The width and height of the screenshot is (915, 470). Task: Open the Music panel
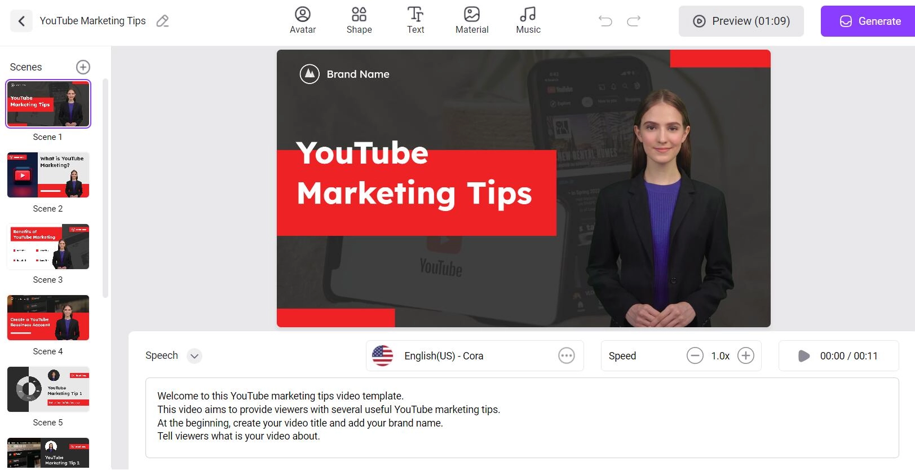528,21
